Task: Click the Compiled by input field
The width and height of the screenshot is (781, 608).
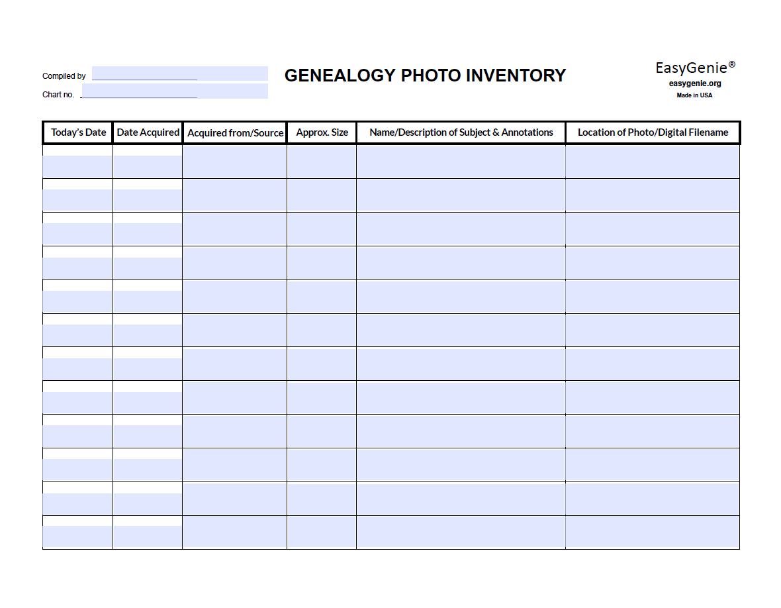Action: 179,74
